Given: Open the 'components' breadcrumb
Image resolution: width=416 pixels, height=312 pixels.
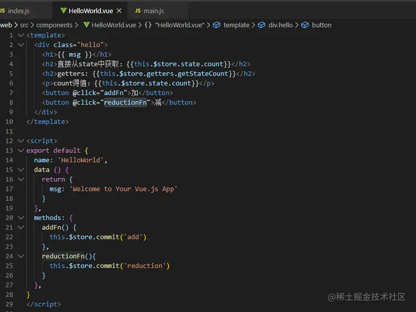Looking at the screenshot, I should [55, 25].
